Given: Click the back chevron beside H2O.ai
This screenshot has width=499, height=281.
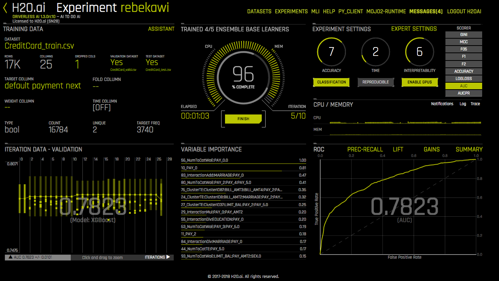Looking at the screenshot, I should pos(5,8).
